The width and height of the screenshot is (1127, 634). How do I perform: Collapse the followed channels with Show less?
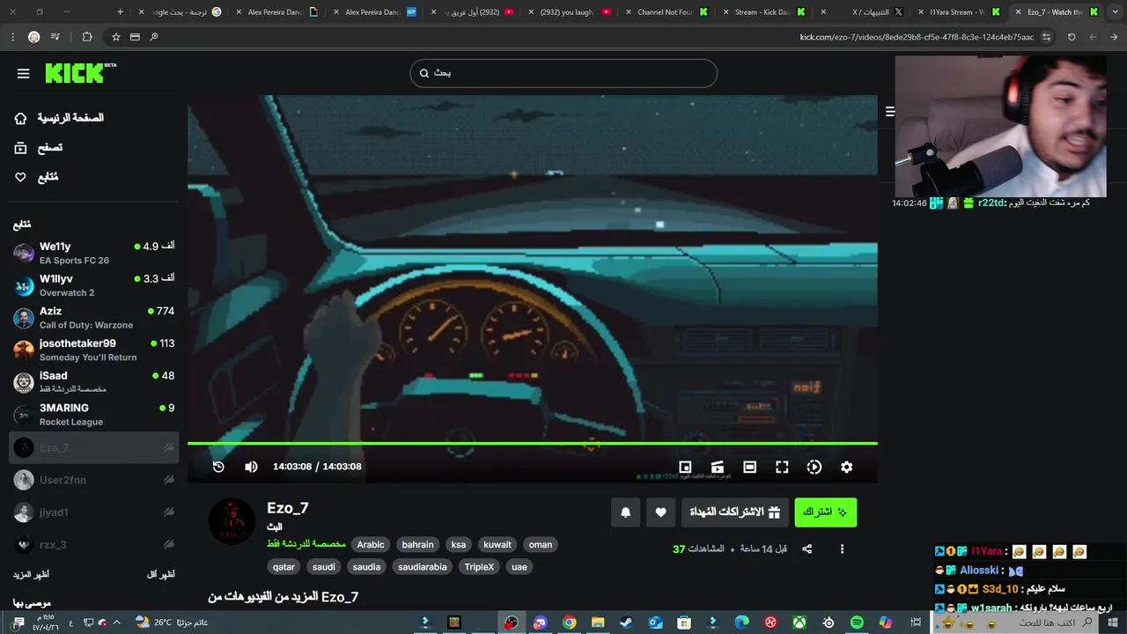click(x=160, y=574)
